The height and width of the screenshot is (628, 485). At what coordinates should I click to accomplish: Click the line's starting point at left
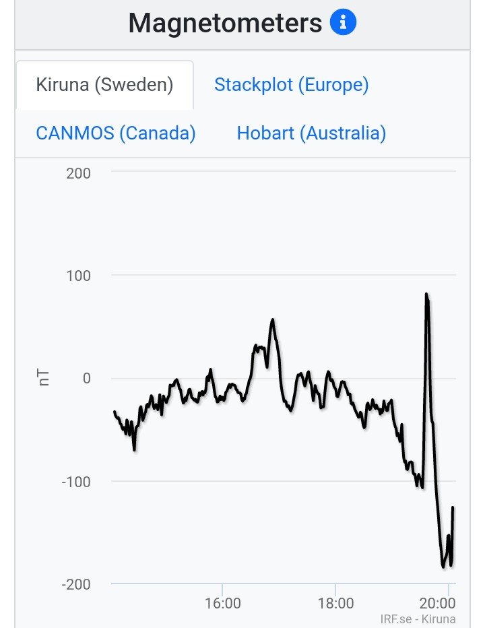tap(115, 411)
